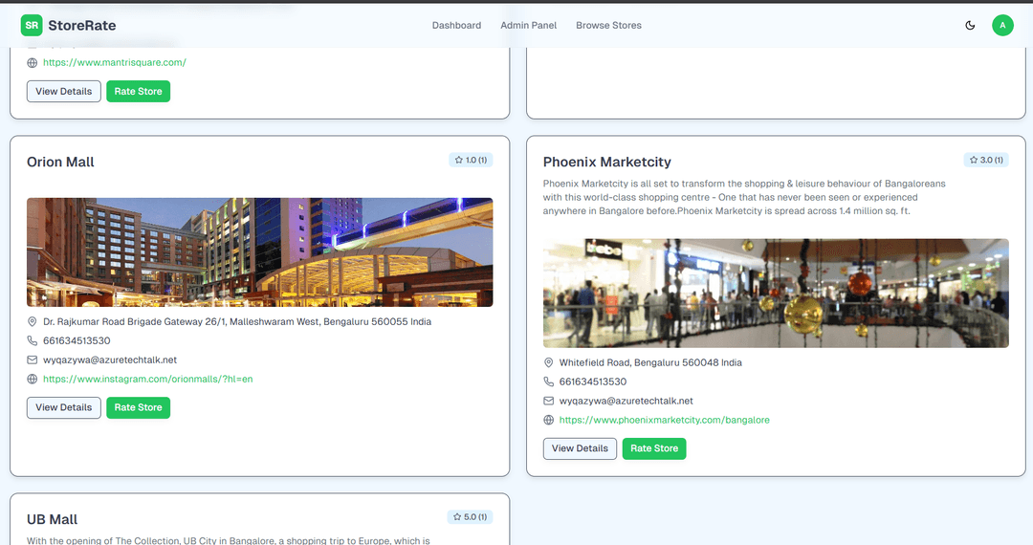This screenshot has width=1033, height=545.
Task: Open the Orion Mall Instagram link
Action: [147, 380]
